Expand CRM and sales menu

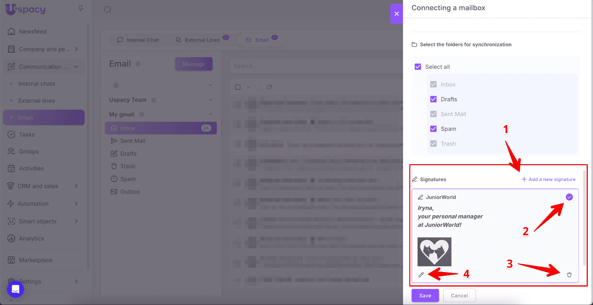(76, 186)
